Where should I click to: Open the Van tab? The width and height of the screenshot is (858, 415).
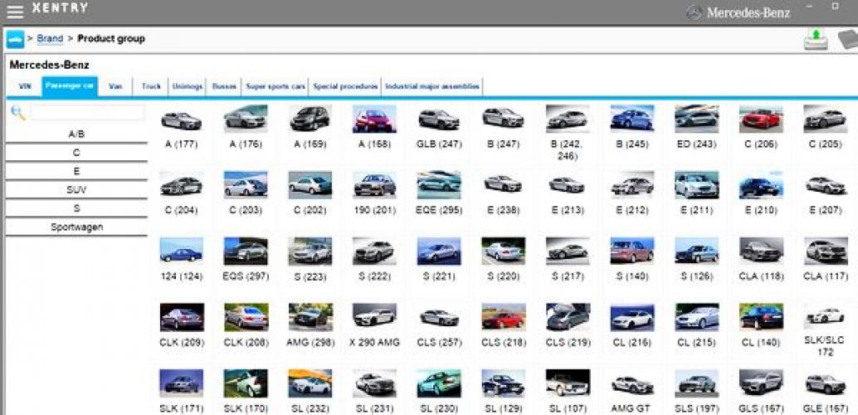pos(115,86)
